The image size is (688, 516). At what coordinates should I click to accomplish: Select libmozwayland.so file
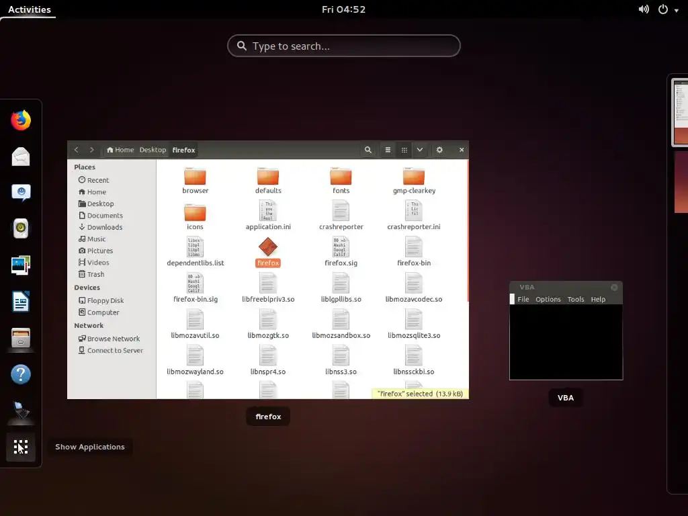click(x=196, y=360)
